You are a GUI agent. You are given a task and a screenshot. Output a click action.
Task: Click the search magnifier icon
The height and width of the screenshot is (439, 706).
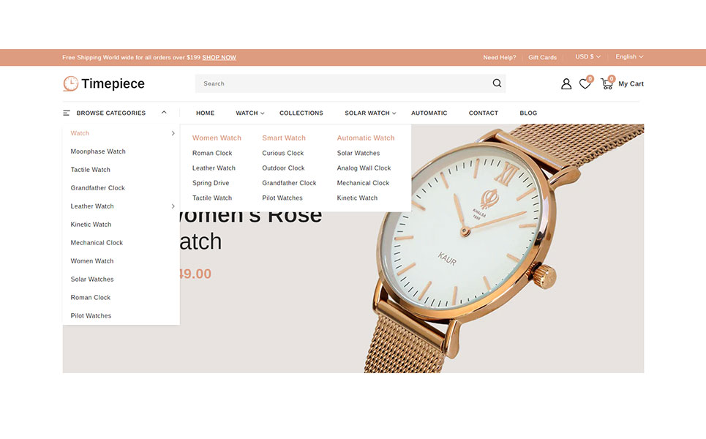coord(497,83)
